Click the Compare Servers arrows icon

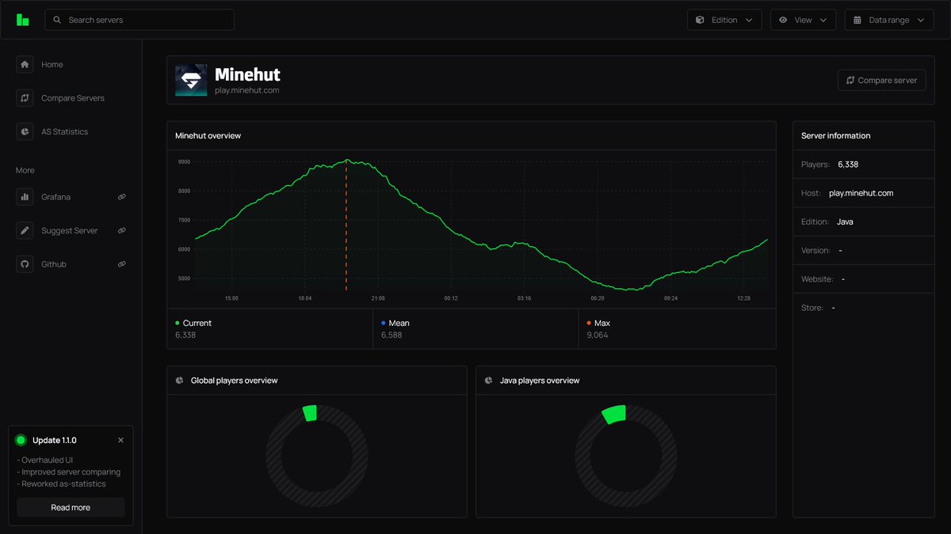[25, 98]
